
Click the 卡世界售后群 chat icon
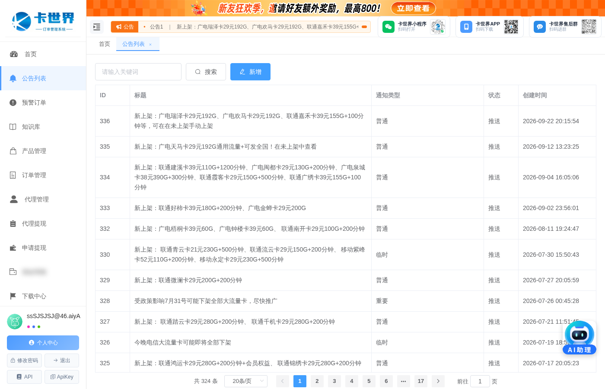(x=540, y=27)
